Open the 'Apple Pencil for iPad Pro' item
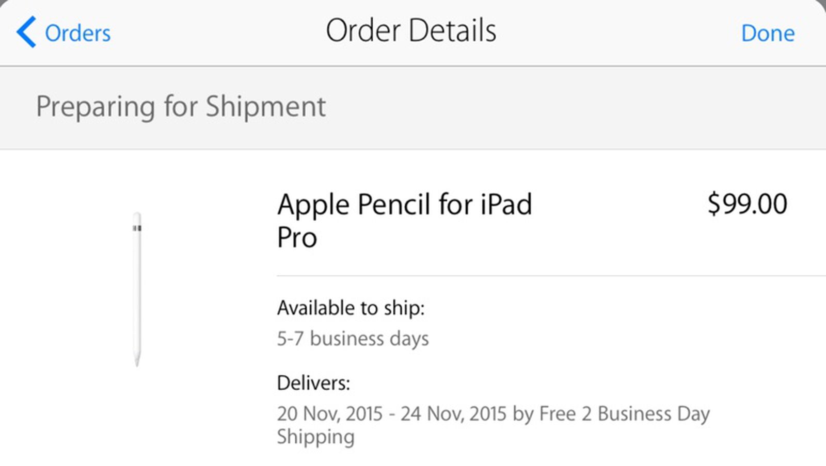The width and height of the screenshot is (826, 466). 405,219
